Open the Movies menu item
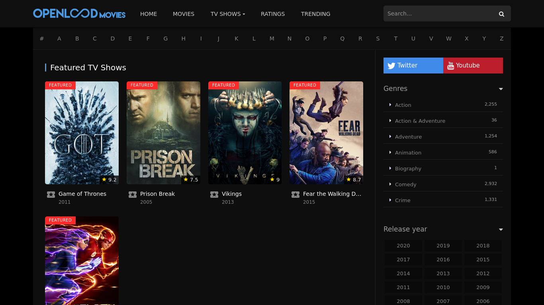The image size is (544, 305). coord(184,14)
